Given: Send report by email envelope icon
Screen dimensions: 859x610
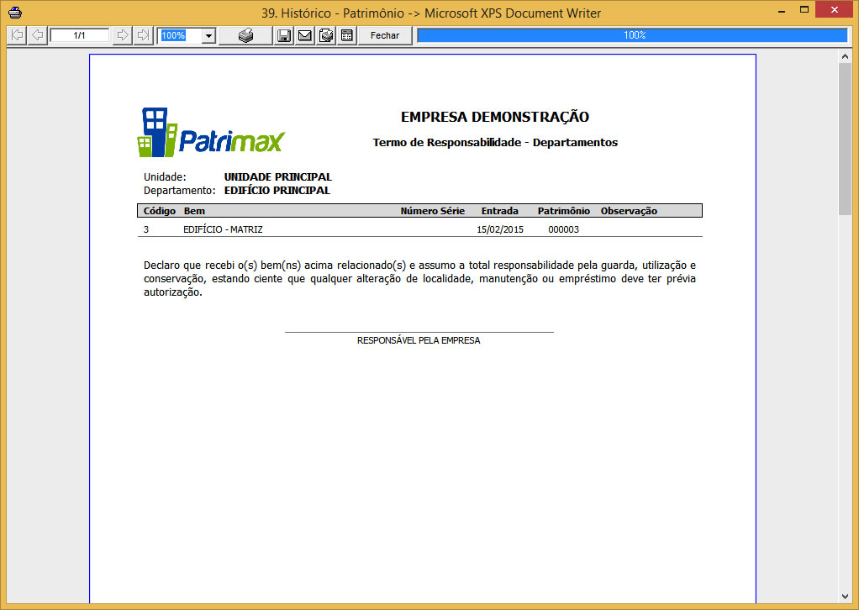Looking at the screenshot, I should click(x=304, y=35).
